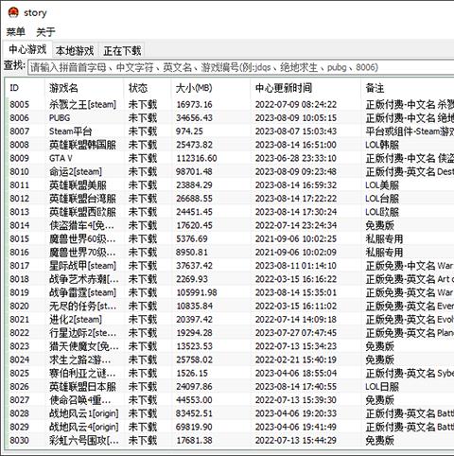The height and width of the screenshot is (456, 454).
Task: Click ID cell 8014
Action: click(x=20, y=225)
